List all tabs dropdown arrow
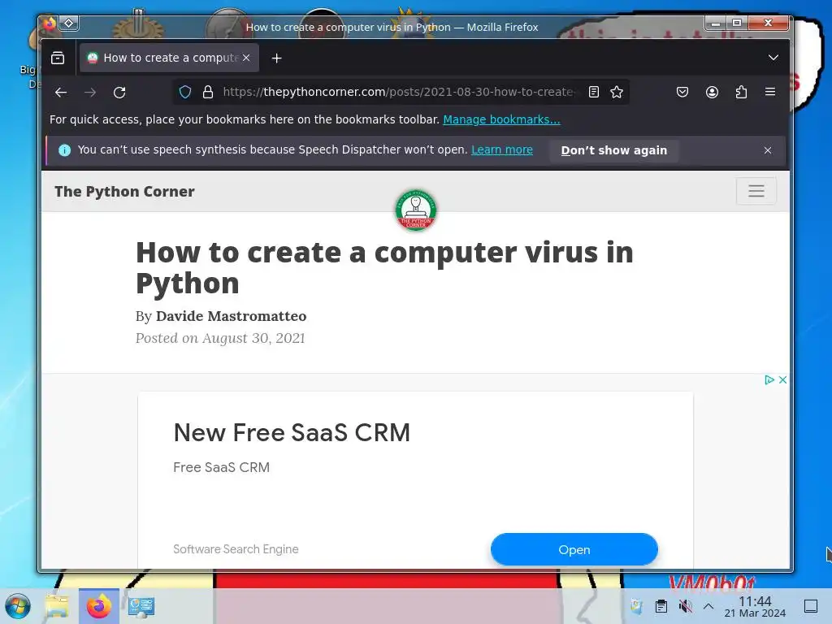The height and width of the screenshot is (624, 832). 773,58
